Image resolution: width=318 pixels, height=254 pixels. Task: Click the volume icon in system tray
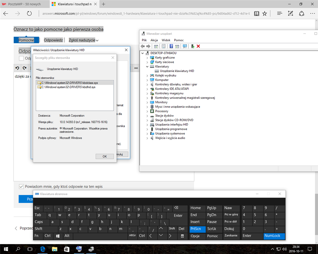pos(284,249)
